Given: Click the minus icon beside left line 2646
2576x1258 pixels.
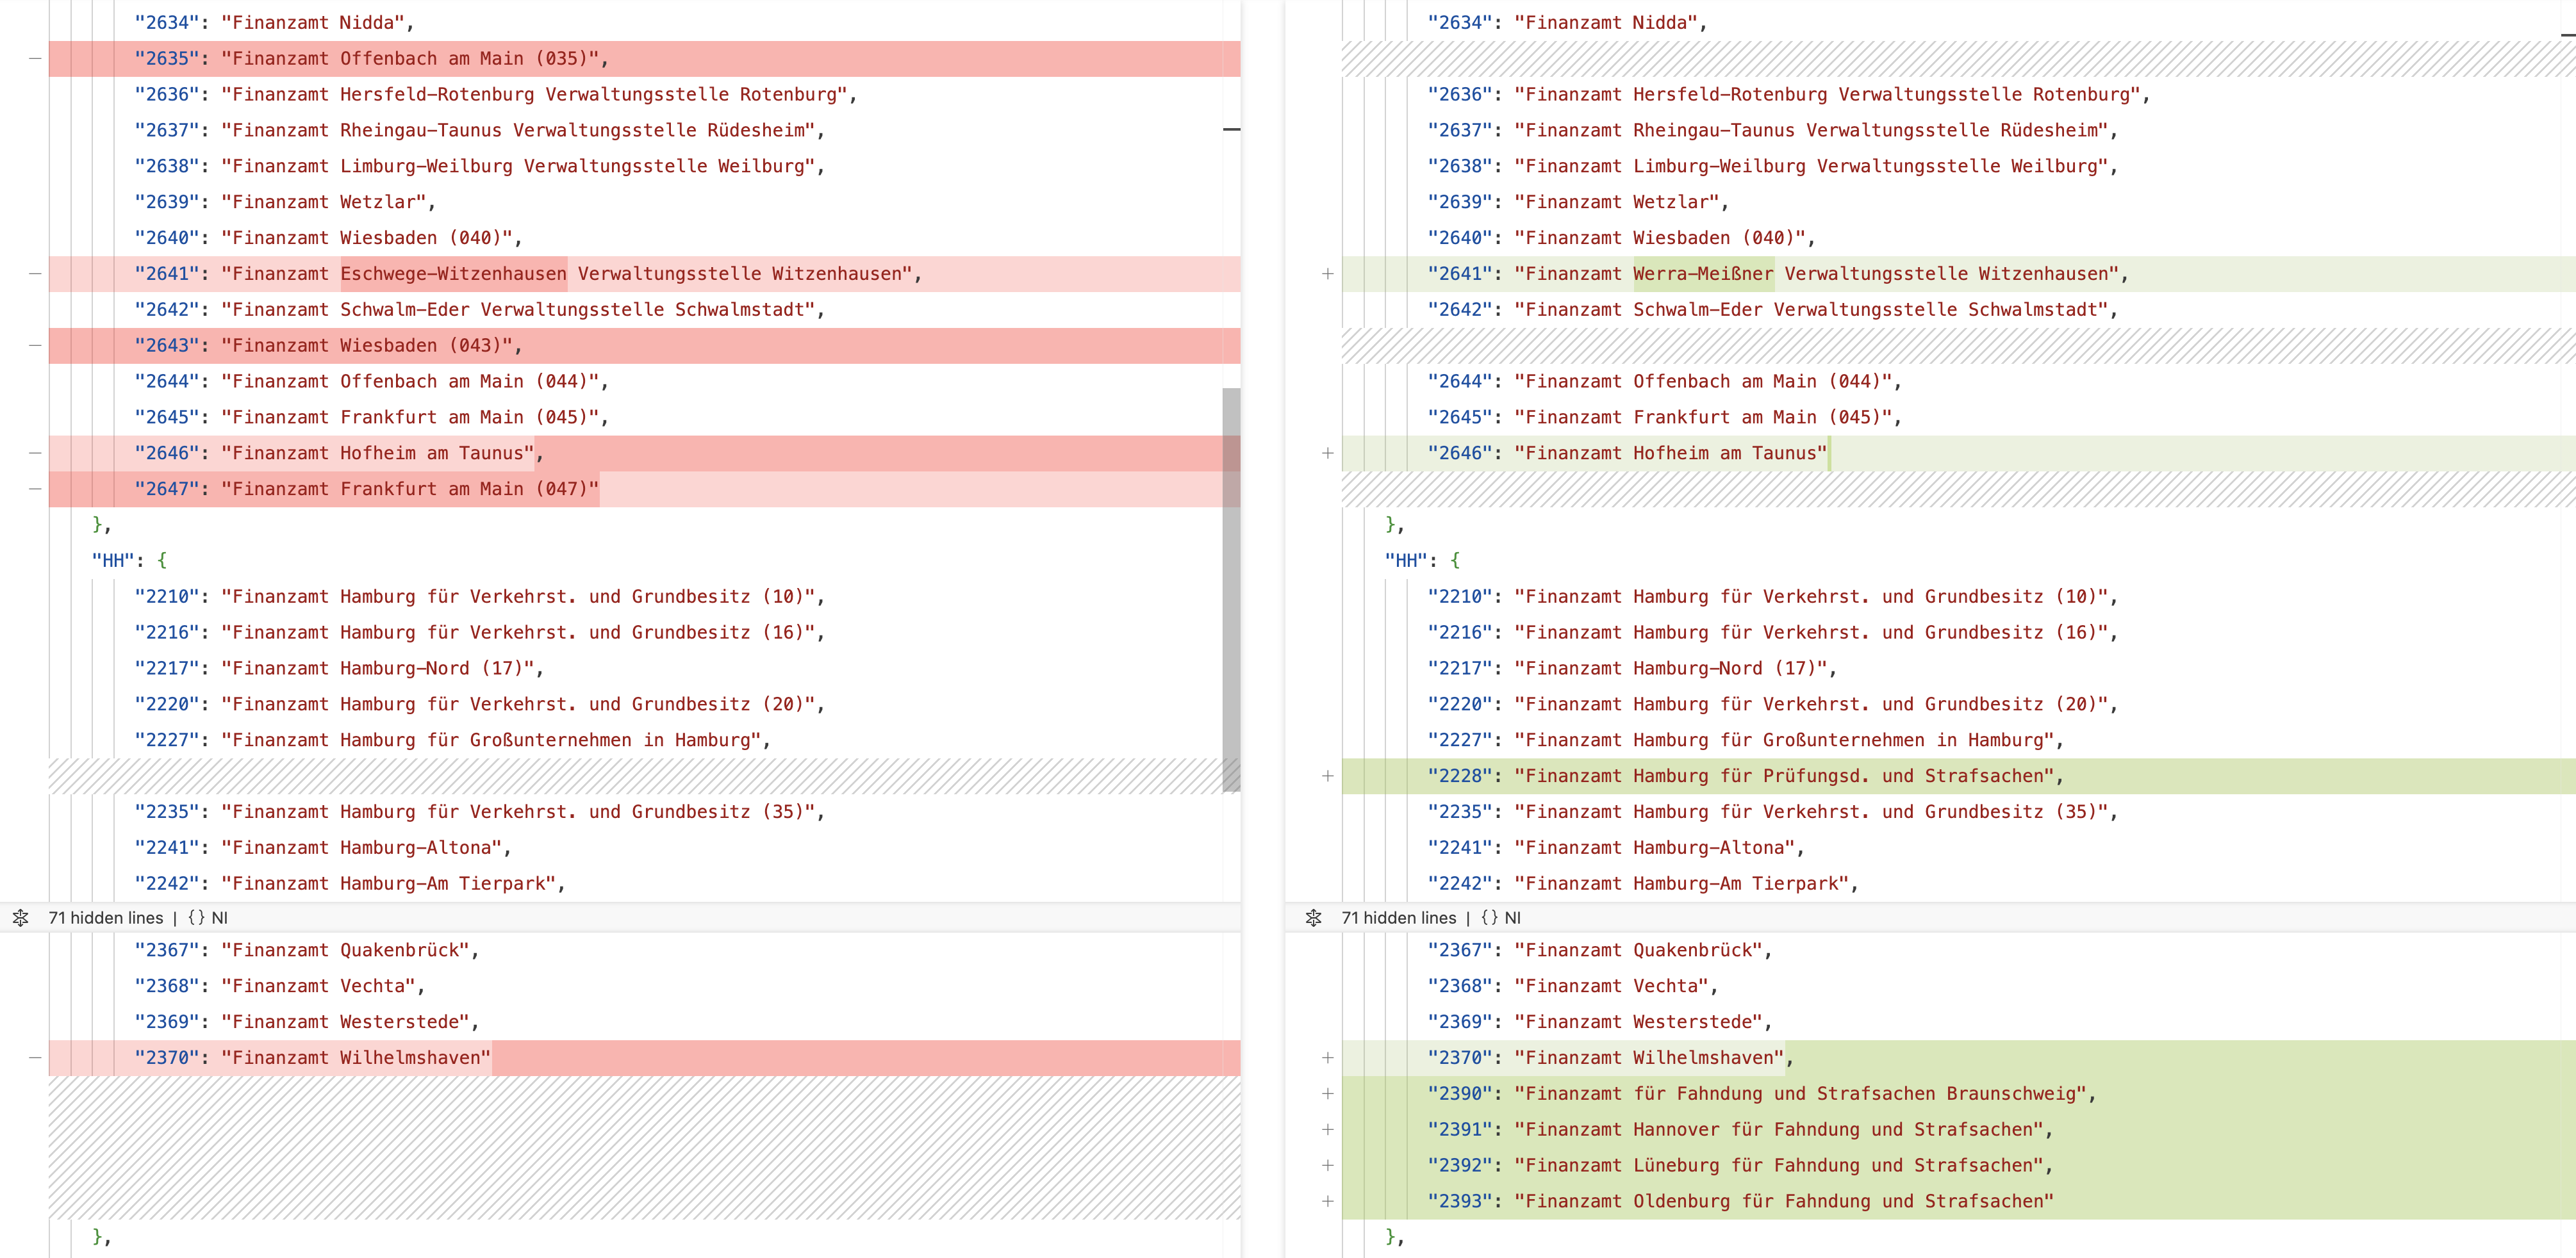Looking at the screenshot, I should click(35, 453).
